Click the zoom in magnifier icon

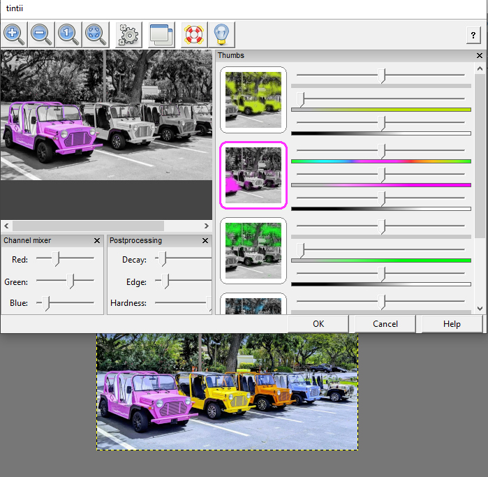(14, 33)
